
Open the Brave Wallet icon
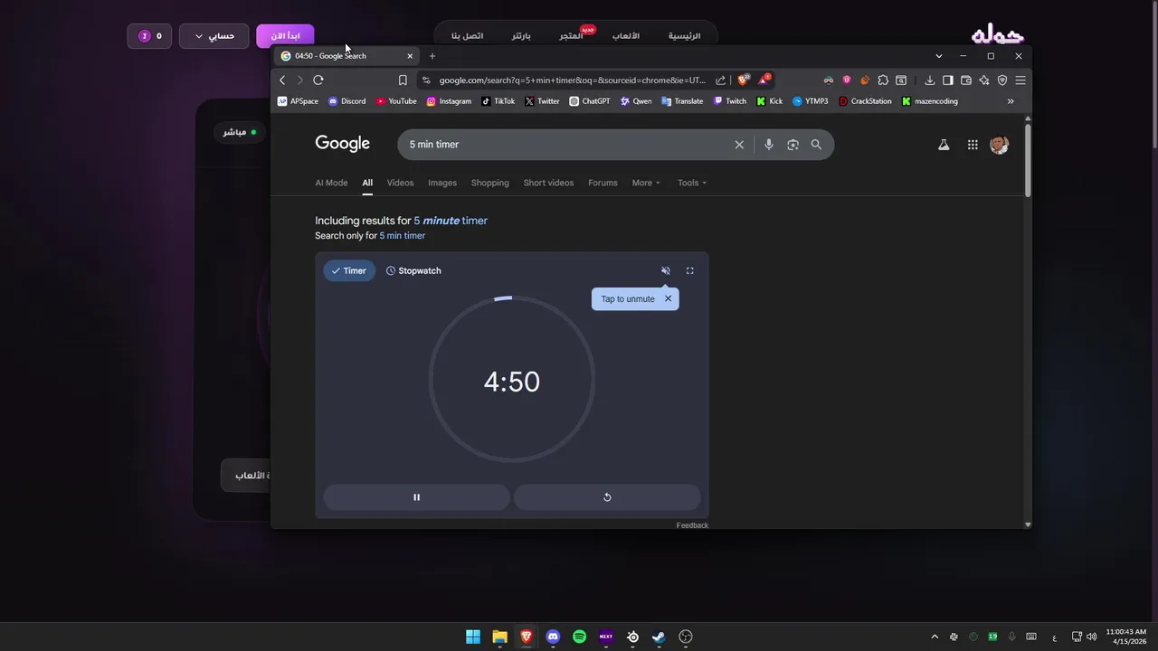[x=966, y=80]
